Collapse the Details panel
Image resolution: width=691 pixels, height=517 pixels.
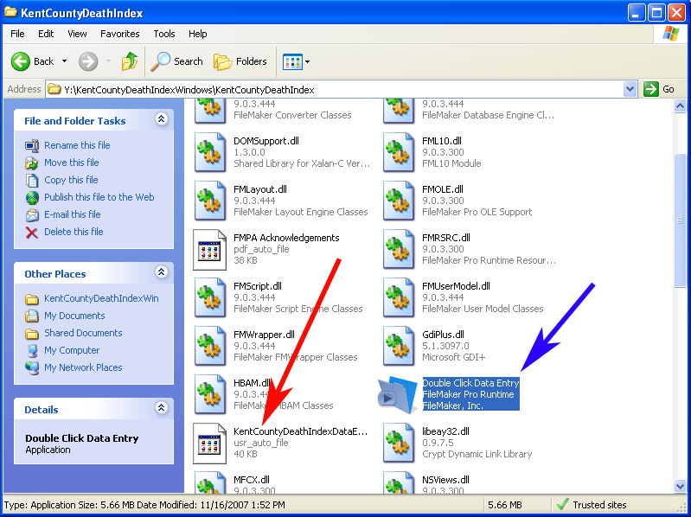pyautogui.click(x=162, y=408)
